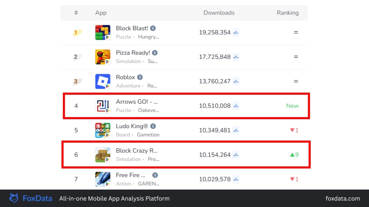Click the dollar badge next to Ludo King
The image size is (369, 207).
click(x=153, y=126)
